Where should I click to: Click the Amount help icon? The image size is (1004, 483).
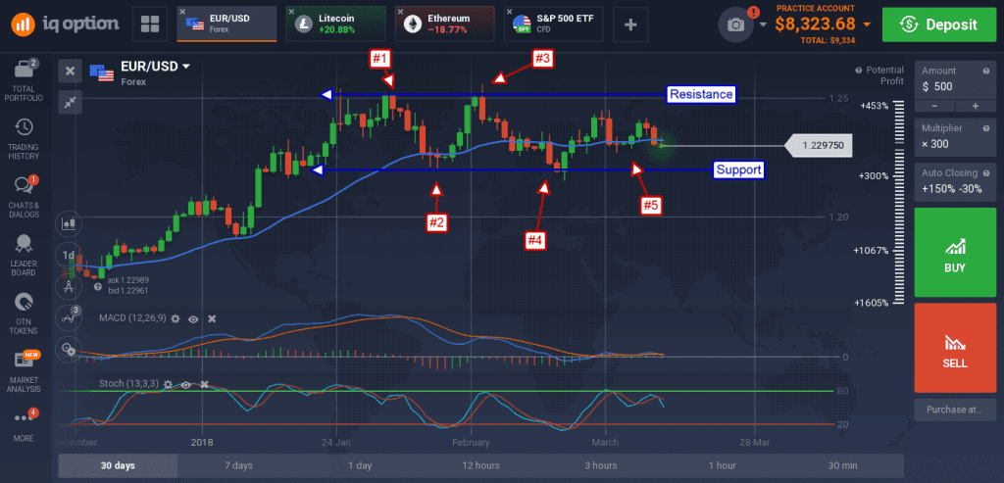(x=986, y=71)
